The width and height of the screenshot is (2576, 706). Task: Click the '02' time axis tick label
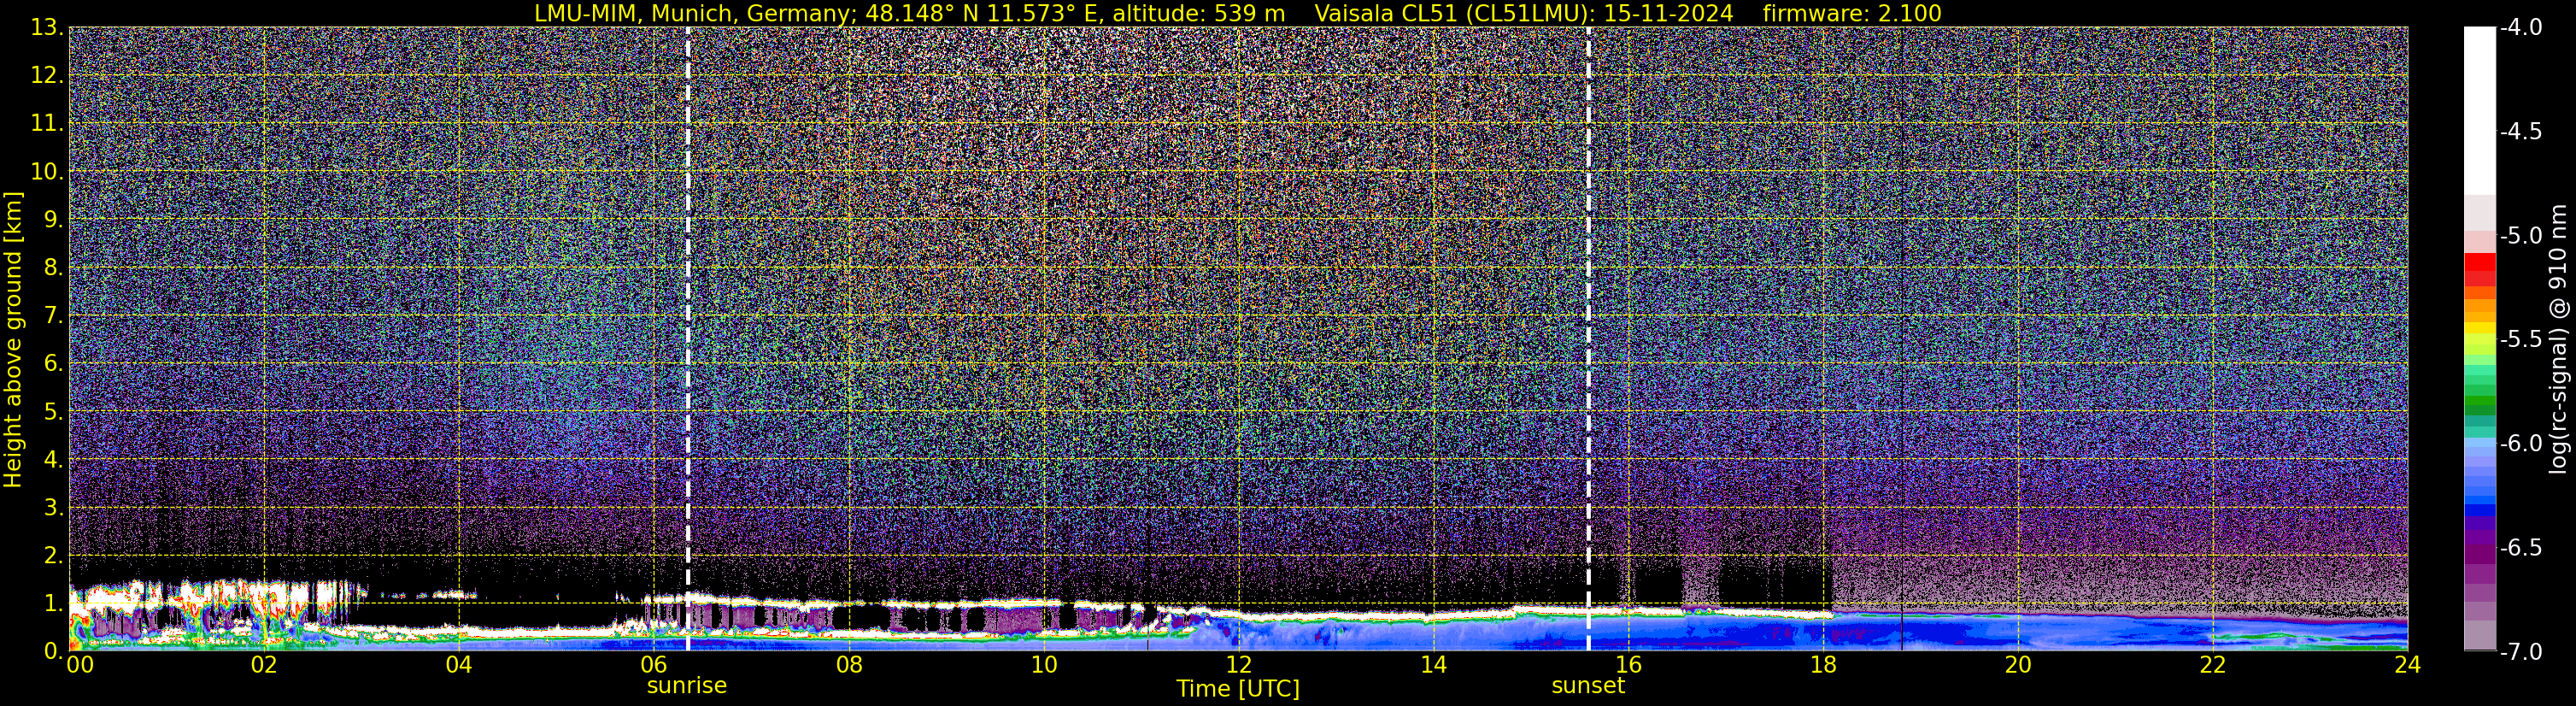coord(264,665)
